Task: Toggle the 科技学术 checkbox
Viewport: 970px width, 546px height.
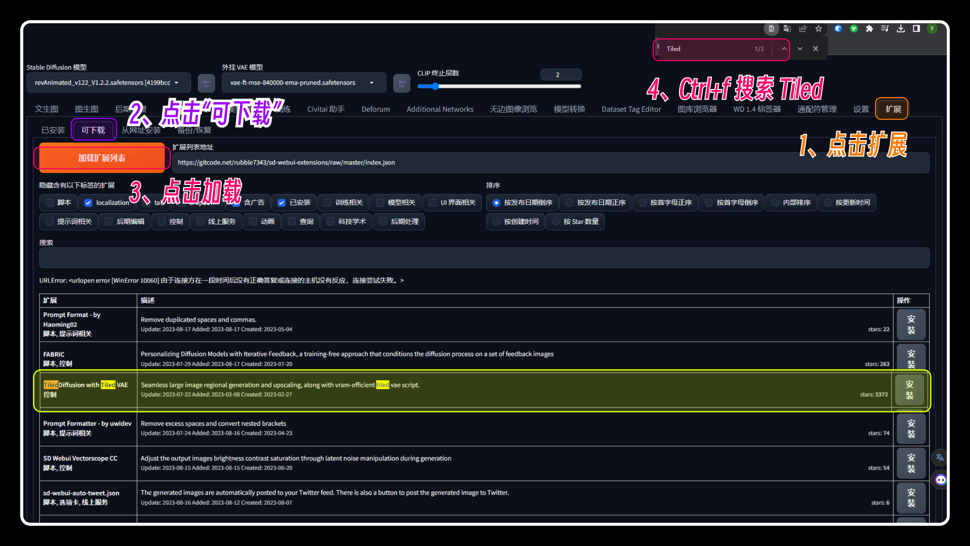Action: coord(330,221)
